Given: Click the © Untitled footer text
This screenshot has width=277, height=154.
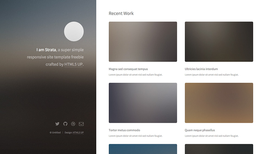Looking at the screenshot, I should (55, 132).
